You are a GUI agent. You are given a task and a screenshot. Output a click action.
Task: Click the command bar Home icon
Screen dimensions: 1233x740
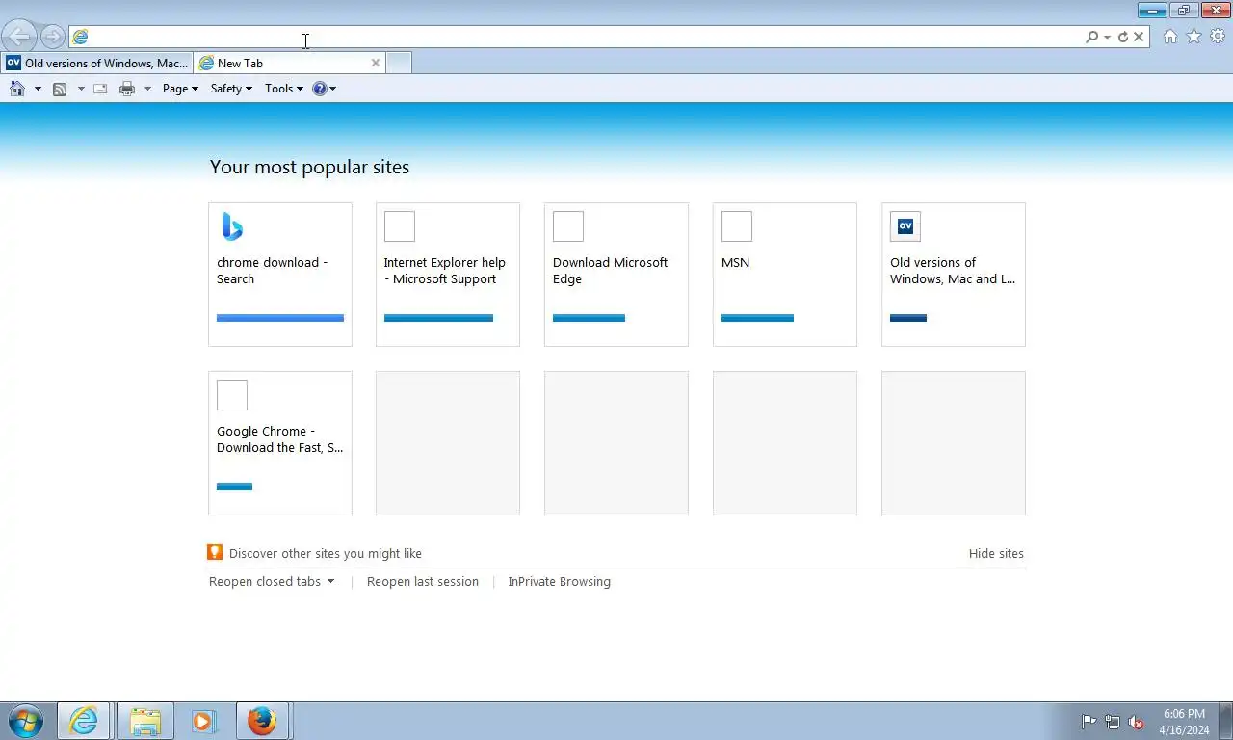click(x=17, y=89)
